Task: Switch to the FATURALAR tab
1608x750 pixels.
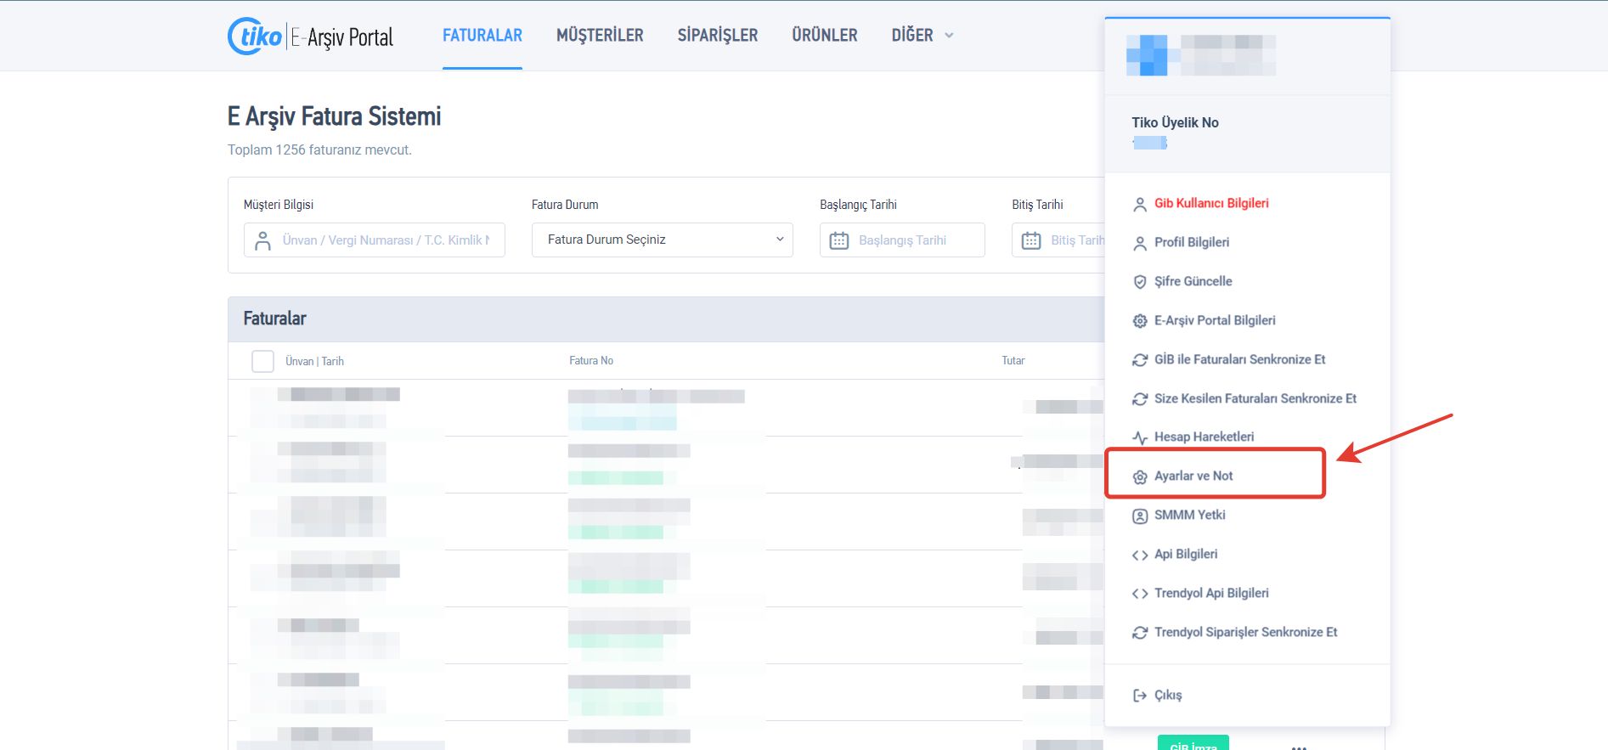Action: pos(482,36)
